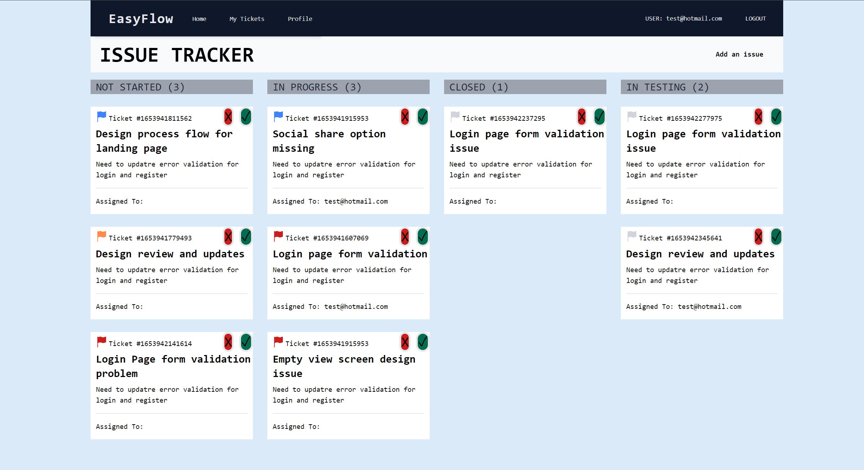Click the flag icon on closed ticket #1653942237295
The height and width of the screenshot is (470, 864).
[455, 116]
